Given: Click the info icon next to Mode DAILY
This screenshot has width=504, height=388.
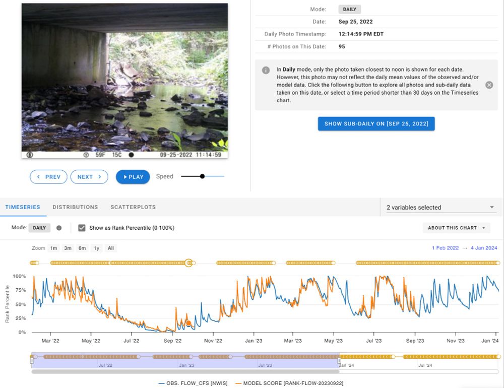Looking at the screenshot, I should (x=59, y=228).
